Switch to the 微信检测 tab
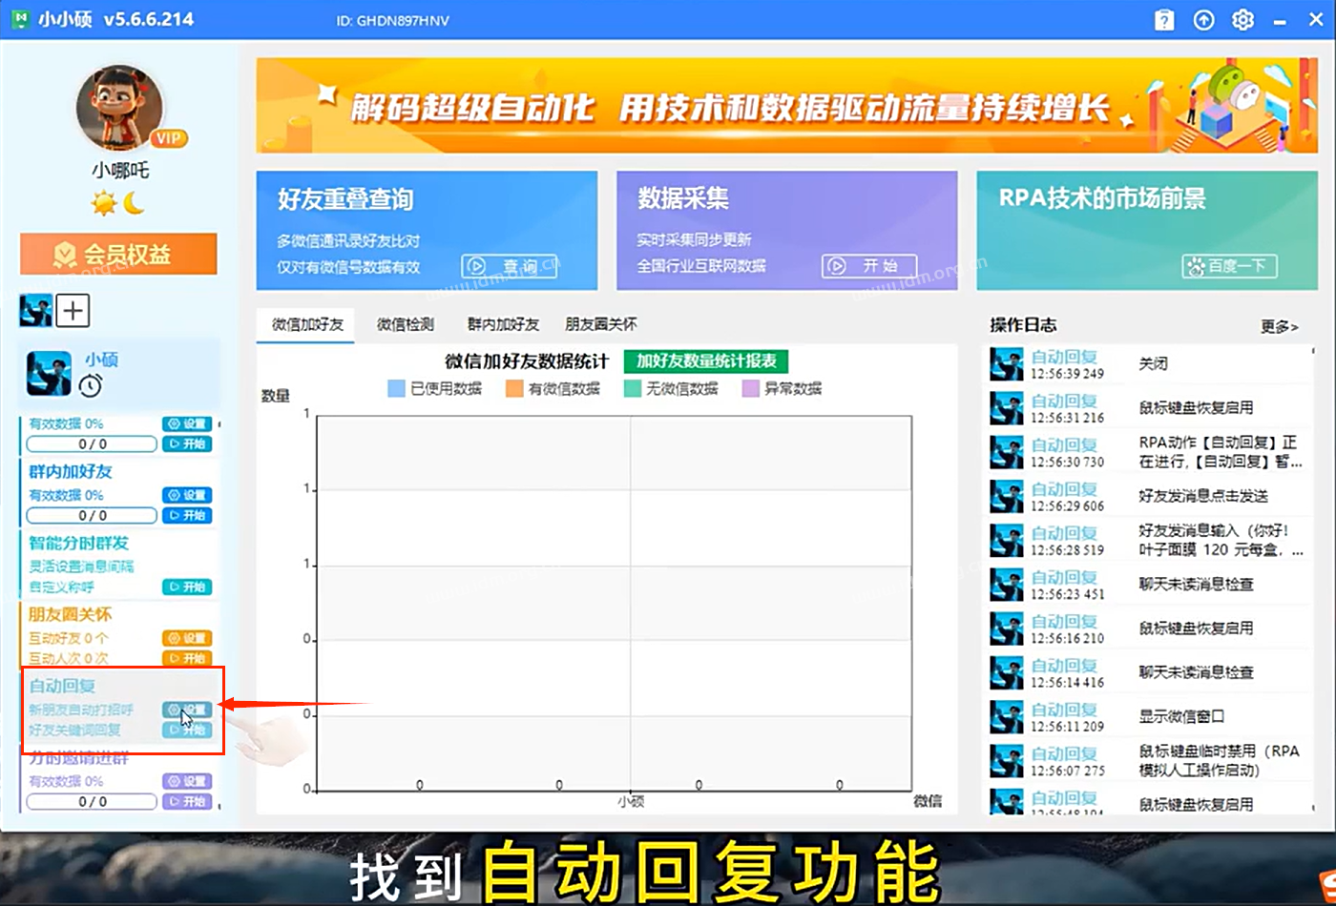 (405, 324)
